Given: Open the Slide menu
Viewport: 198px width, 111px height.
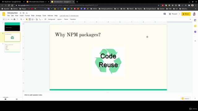Looking at the screenshot, I should tap(33, 16).
